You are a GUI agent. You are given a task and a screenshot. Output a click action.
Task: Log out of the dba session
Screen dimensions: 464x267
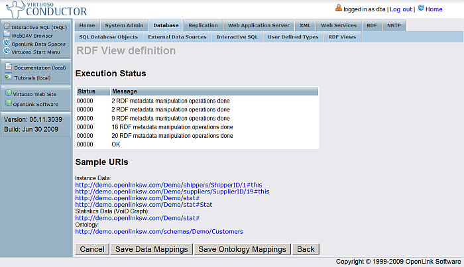[x=400, y=9]
